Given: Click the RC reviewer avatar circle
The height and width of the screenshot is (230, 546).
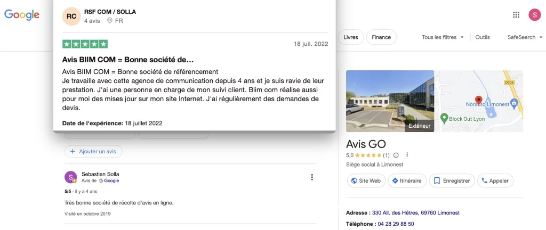Looking at the screenshot, I should tap(71, 17).
